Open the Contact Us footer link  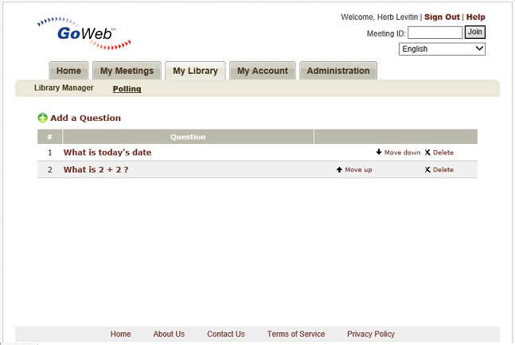pos(225,334)
